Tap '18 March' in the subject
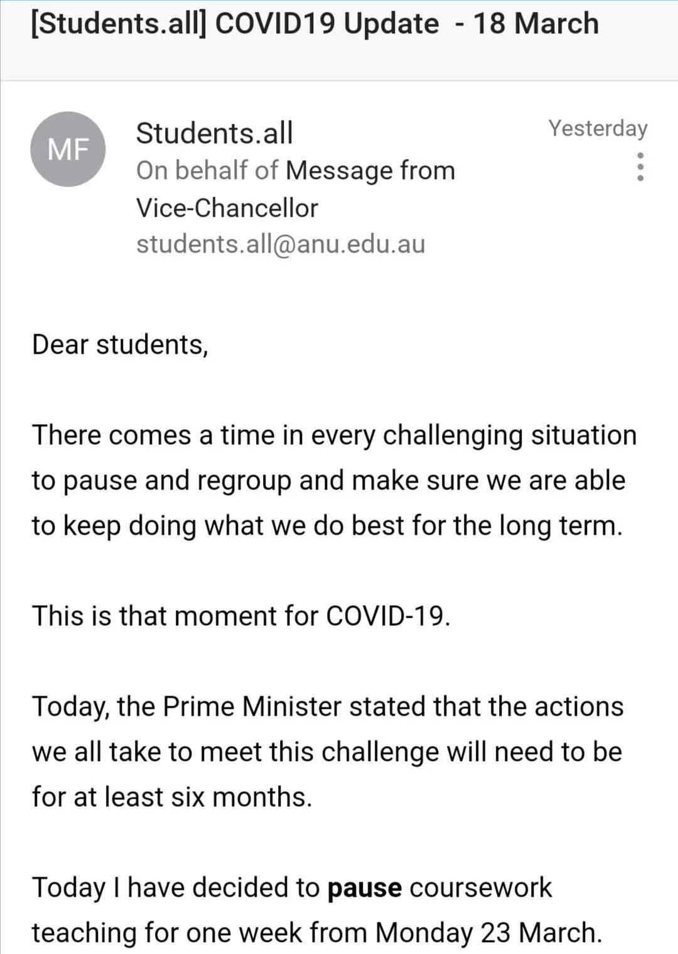This screenshot has width=678, height=954. pos(536,24)
